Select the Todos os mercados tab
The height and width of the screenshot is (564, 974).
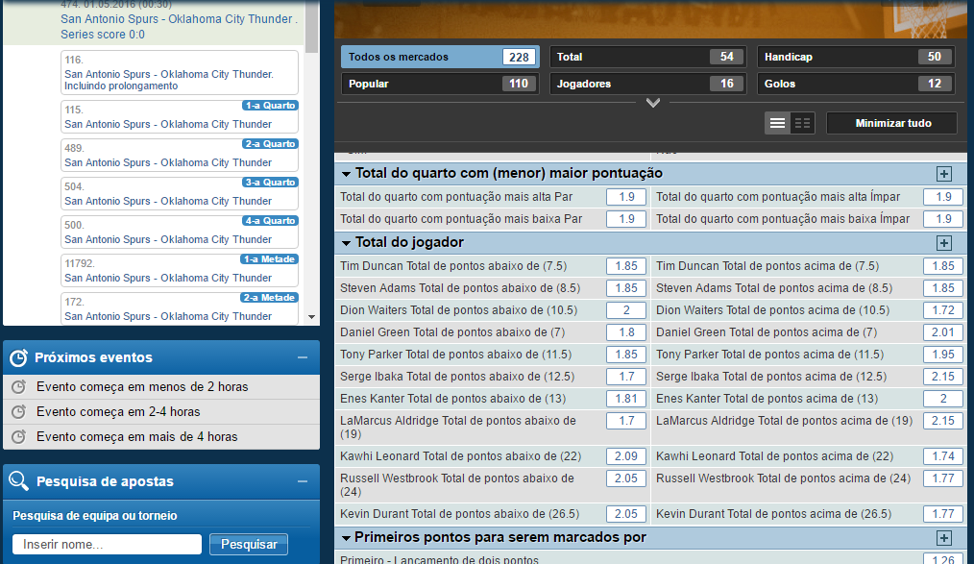(x=440, y=57)
